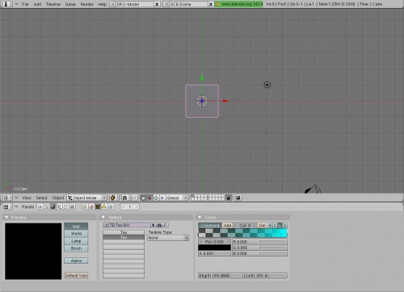Click the render this view icon
The image size is (404, 292).
pos(238,198)
